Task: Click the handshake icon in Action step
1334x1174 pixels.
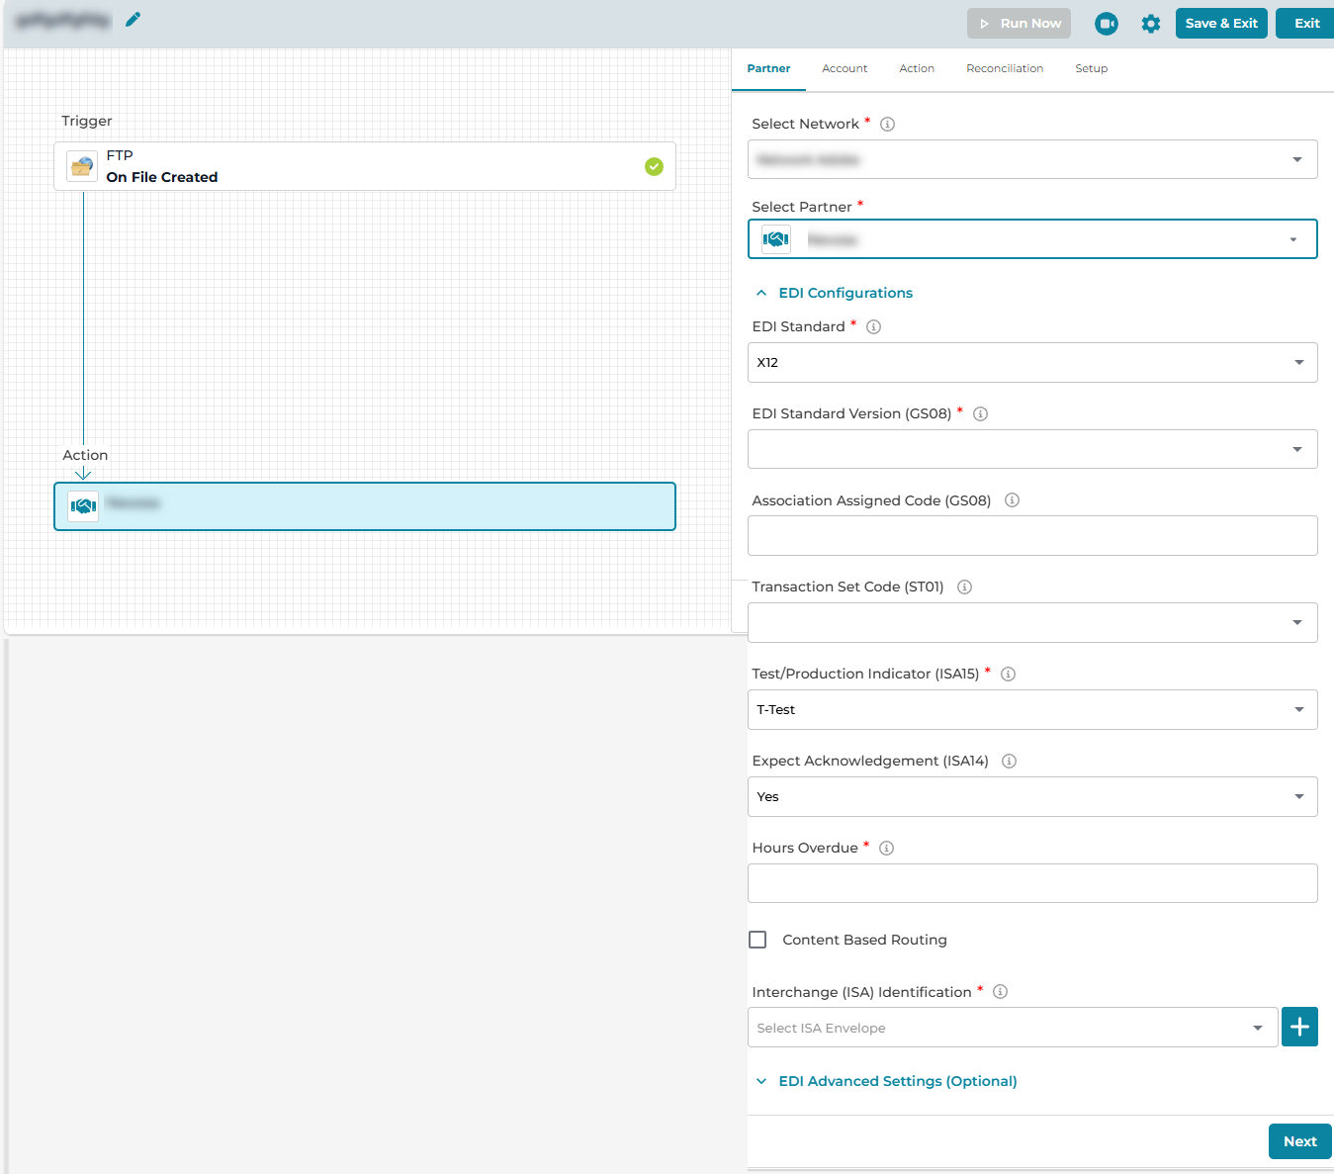Action: point(83,506)
